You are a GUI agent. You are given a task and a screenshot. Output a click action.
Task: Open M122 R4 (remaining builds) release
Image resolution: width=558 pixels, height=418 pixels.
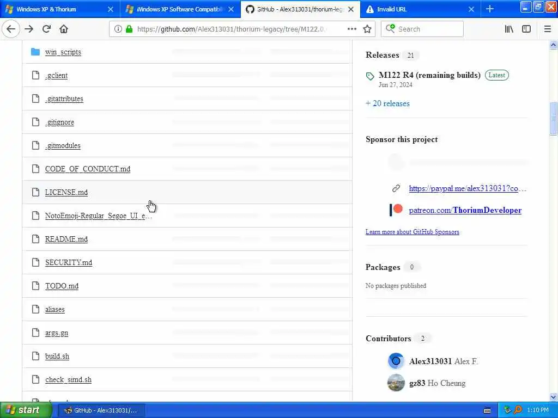pos(429,75)
